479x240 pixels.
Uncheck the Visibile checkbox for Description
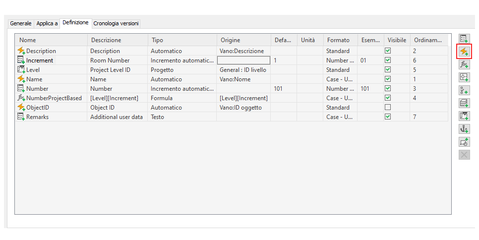[388, 51]
